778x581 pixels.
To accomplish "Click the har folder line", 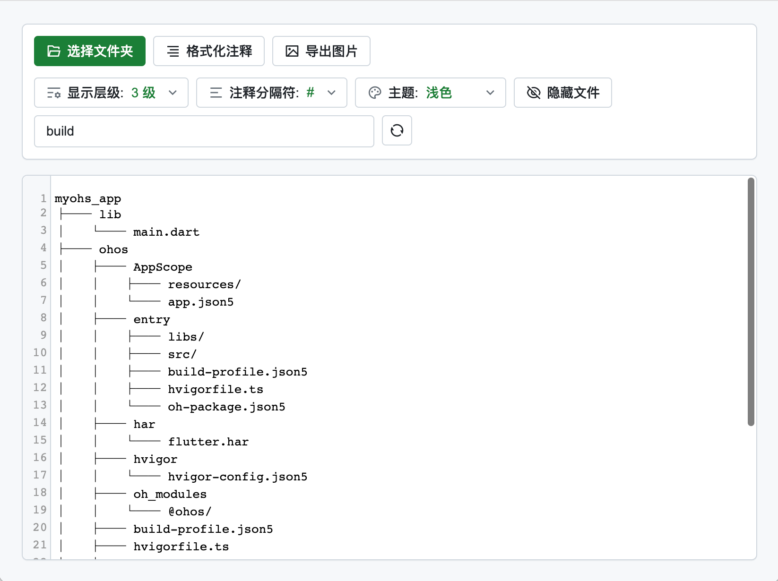I will pyautogui.click(x=144, y=425).
